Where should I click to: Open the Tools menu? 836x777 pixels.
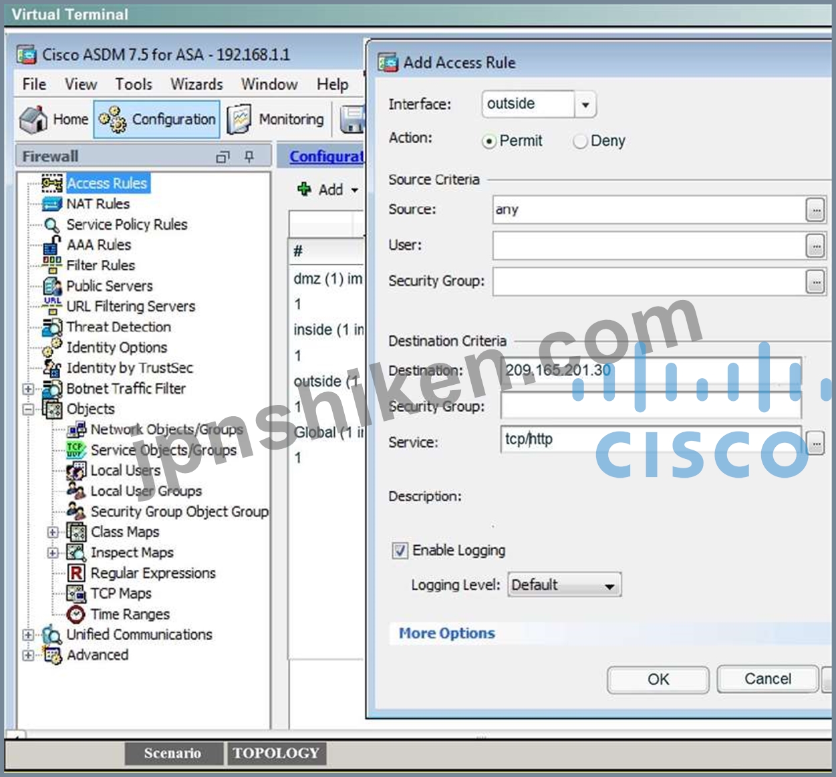pyautogui.click(x=134, y=84)
